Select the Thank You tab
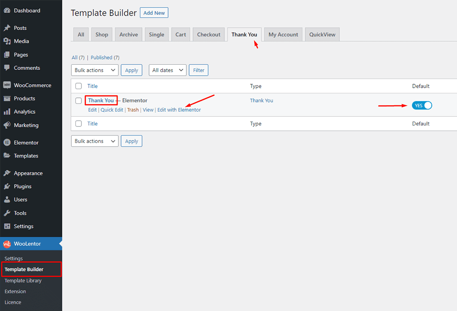Viewport: 457px width, 311px height. [x=244, y=35]
